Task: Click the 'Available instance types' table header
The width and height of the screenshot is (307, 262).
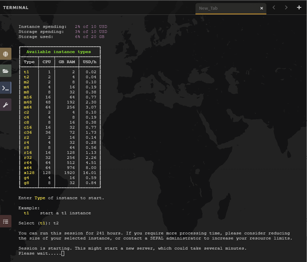Action: click(x=58, y=52)
